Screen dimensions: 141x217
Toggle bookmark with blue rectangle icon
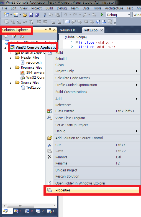[67, 22]
